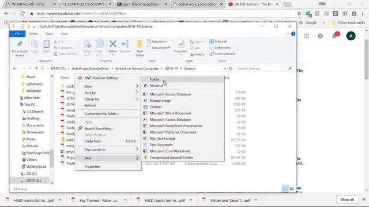Screen dimensions: 369x207
Task: Click the Explorer back arrow
Action: coord(15,68)
